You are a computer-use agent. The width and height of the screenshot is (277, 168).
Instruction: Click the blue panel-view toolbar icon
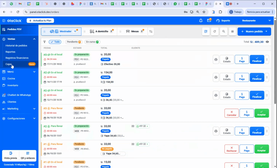click(206, 31)
